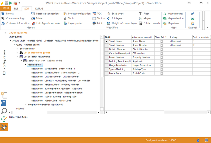Open Full-text search icon
Screen dimensions: 211x143
coord(140,23)
